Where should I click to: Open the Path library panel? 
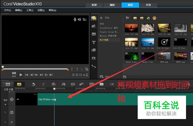tap(94, 66)
